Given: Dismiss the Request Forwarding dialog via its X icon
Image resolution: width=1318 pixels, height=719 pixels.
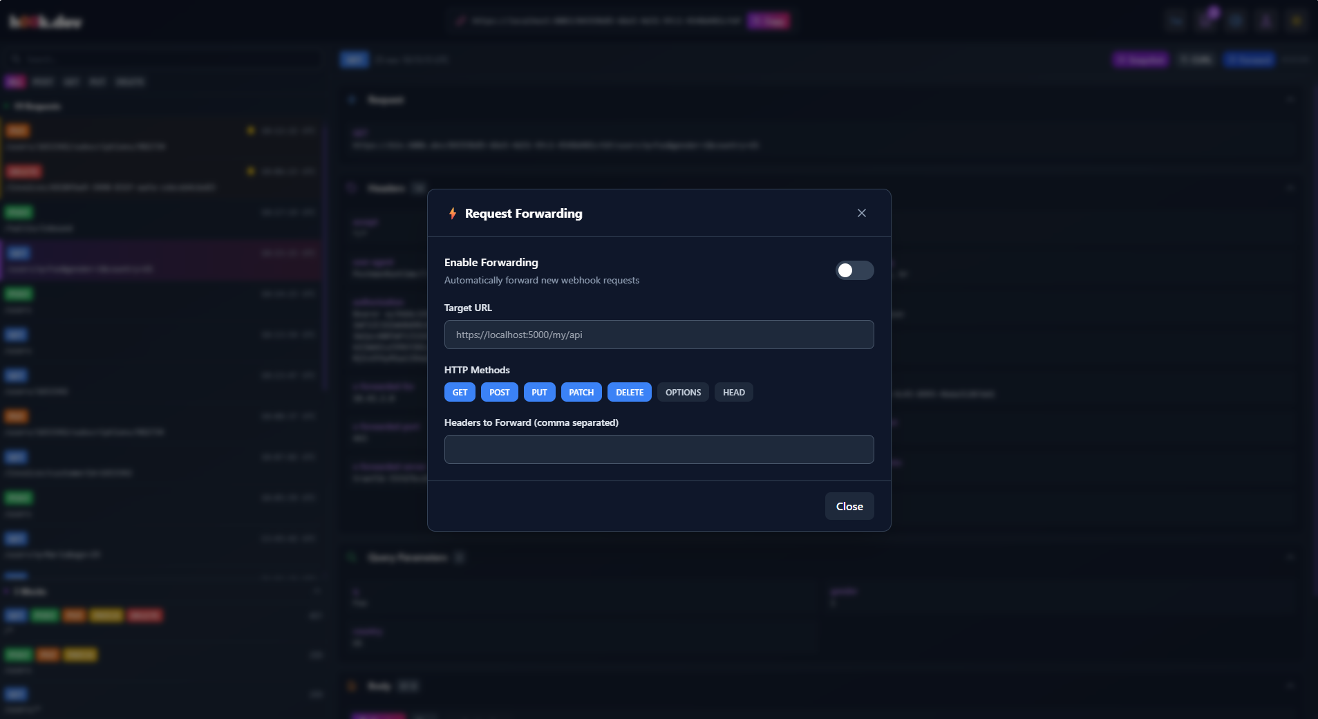Looking at the screenshot, I should pos(861,213).
